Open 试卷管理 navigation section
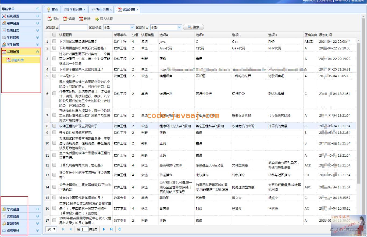 click(x=20, y=216)
